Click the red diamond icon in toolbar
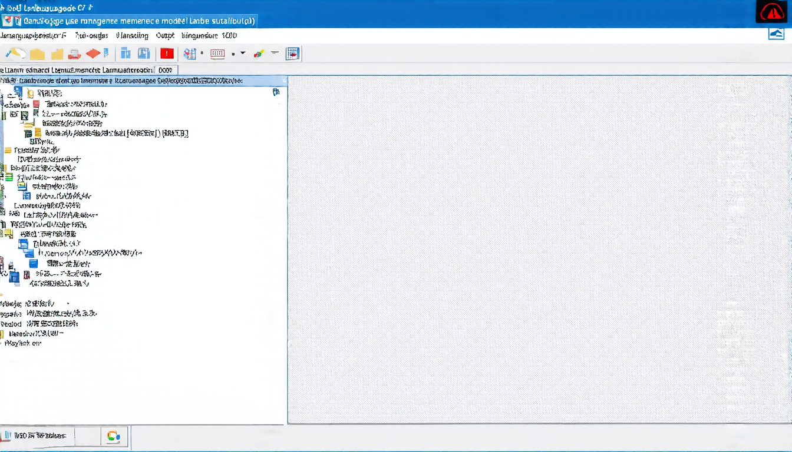 click(x=94, y=54)
